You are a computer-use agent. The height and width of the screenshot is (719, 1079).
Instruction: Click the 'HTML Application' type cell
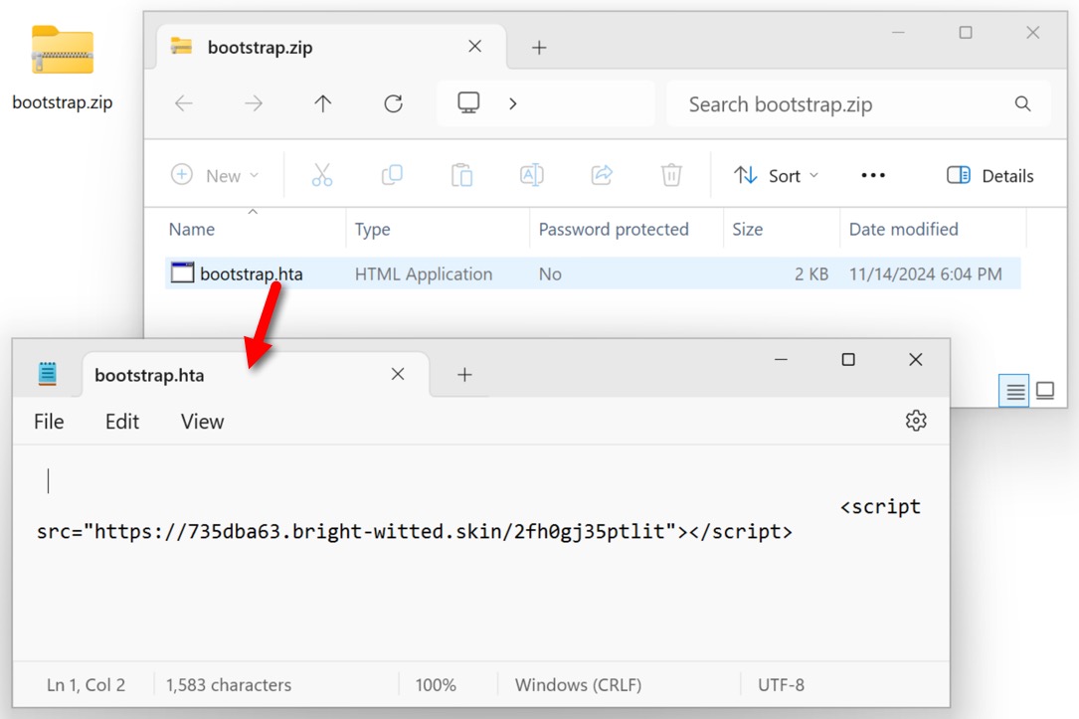click(x=424, y=273)
